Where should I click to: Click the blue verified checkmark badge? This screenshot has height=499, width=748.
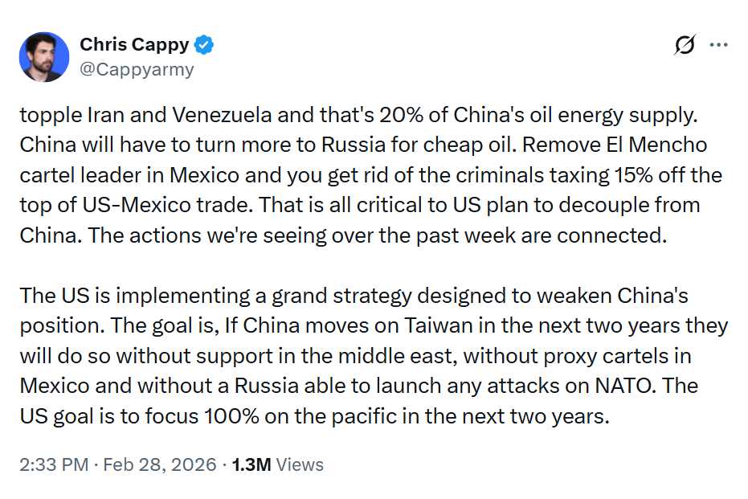coord(205,45)
